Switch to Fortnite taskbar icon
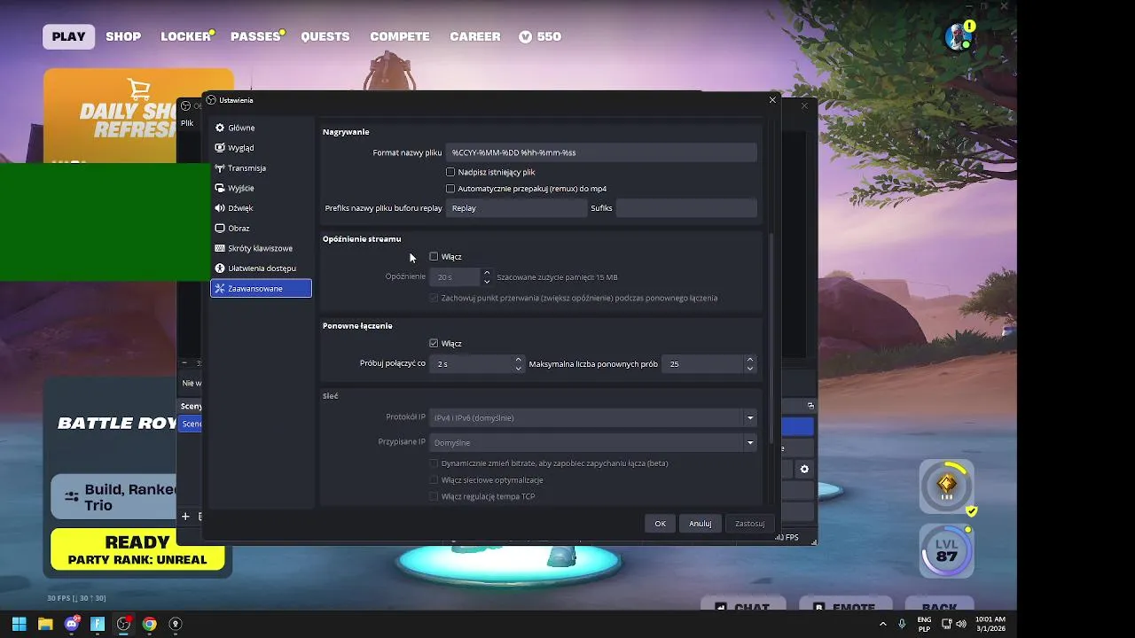Screen dimensions: 1135x638 [x=98, y=624]
